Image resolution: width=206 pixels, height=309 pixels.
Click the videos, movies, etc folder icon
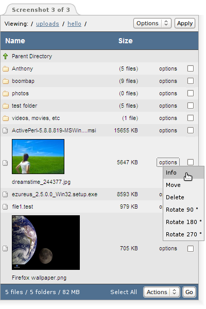6,118
